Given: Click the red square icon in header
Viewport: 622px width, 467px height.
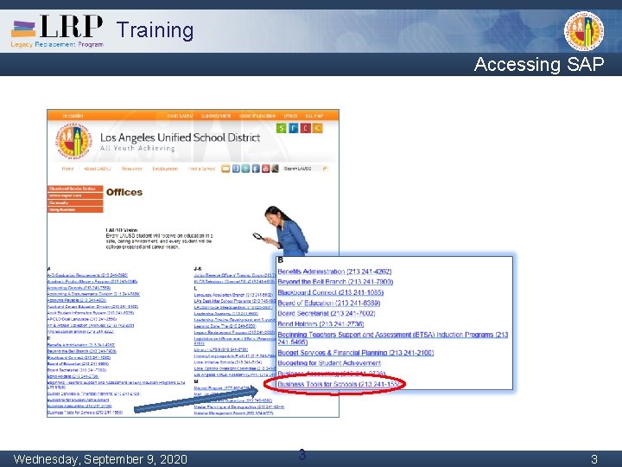Looking at the screenshot, I should pos(305,128).
